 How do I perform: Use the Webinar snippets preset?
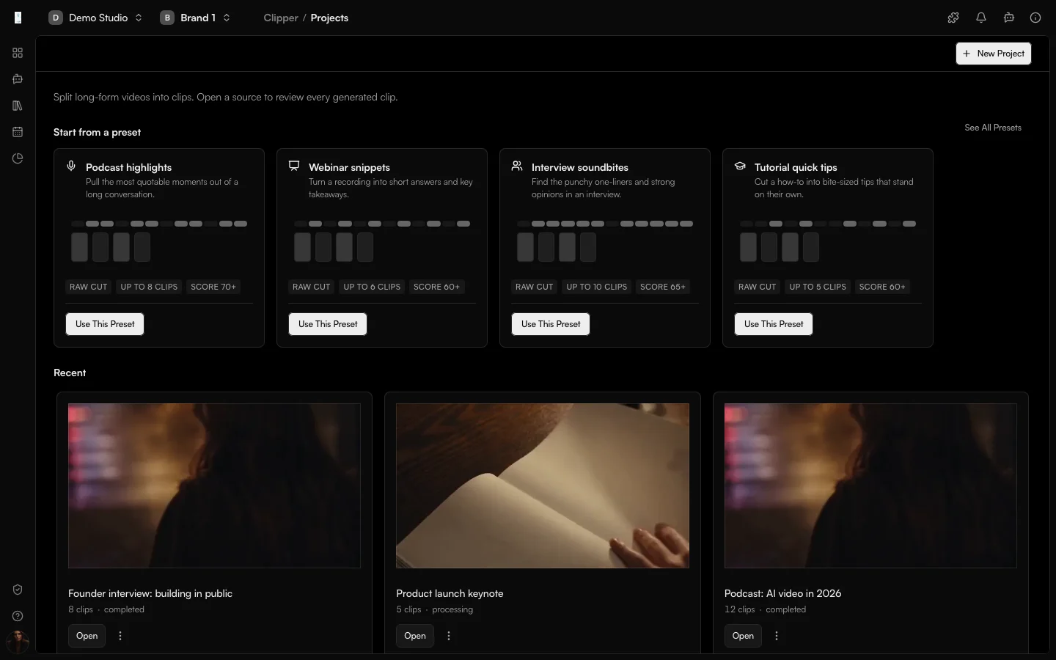(328, 324)
